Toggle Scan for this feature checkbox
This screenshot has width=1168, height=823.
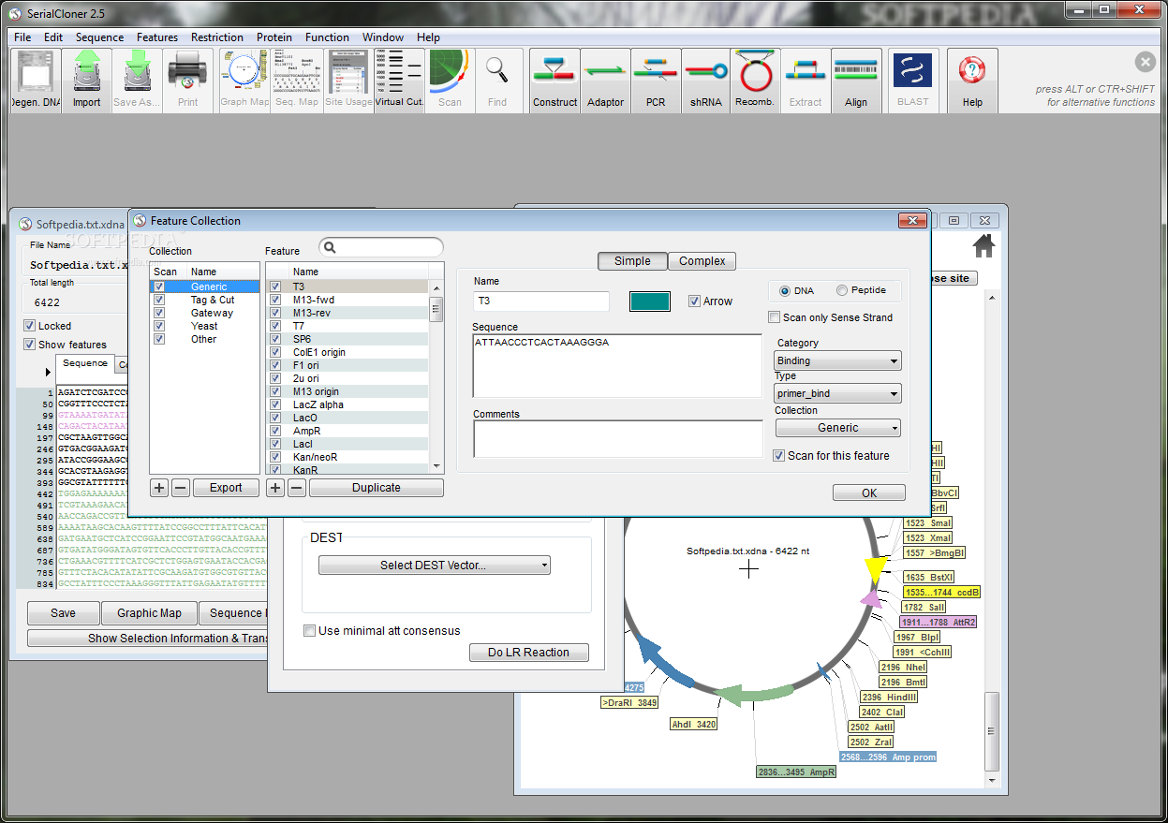pyautogui.click(x=778, y=456)
